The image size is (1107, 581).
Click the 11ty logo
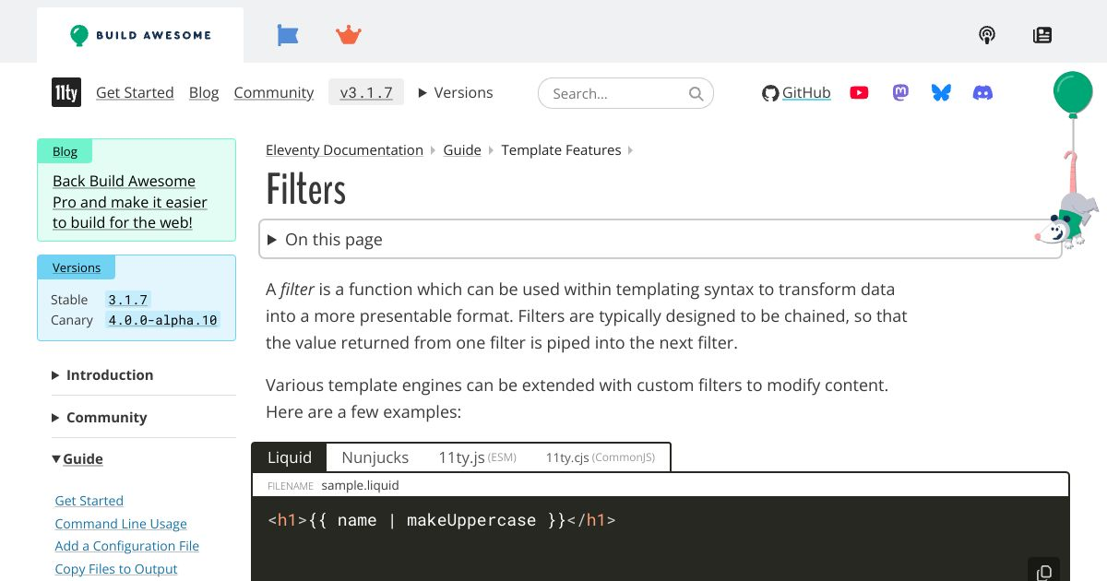66,92
